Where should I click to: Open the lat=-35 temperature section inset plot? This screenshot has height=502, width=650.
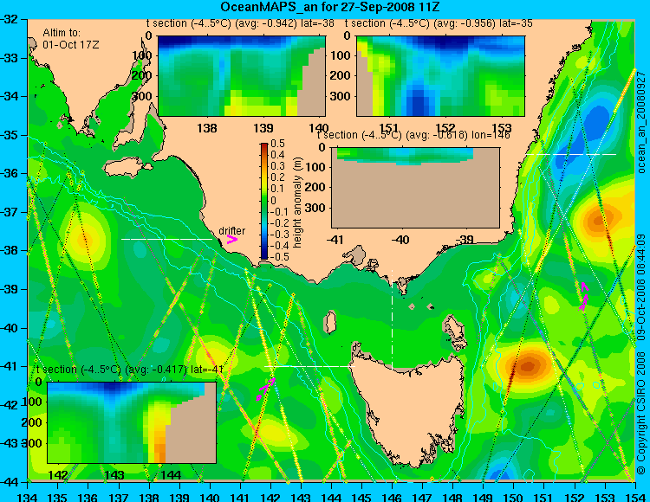pyautogui.click(x=440, y=76)
